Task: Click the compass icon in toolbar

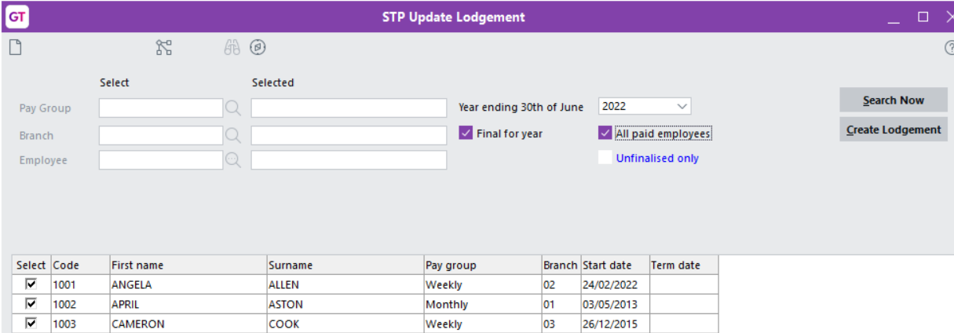Action: pos(258,48)
